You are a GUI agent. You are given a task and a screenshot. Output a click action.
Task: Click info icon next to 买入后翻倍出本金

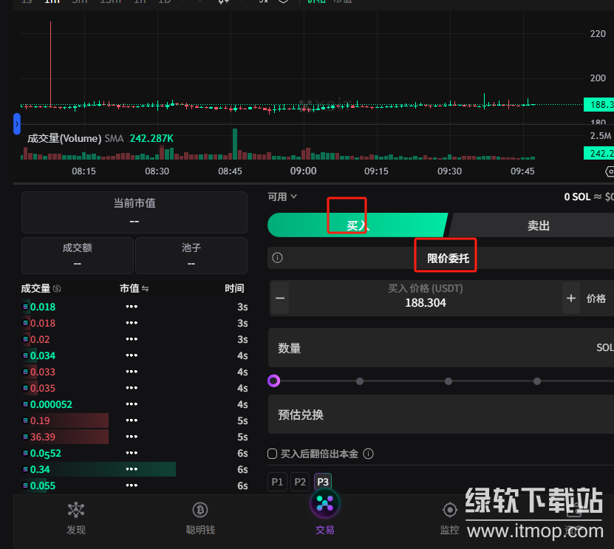(369, 454)
